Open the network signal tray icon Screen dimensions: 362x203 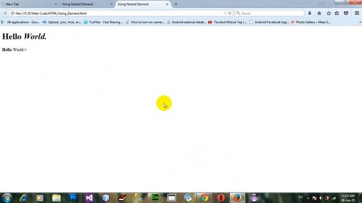point(334,198)
